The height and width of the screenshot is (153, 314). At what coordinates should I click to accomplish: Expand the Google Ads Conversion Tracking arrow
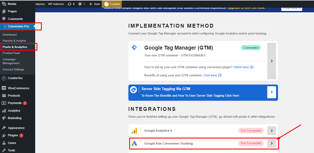[272, 143]
